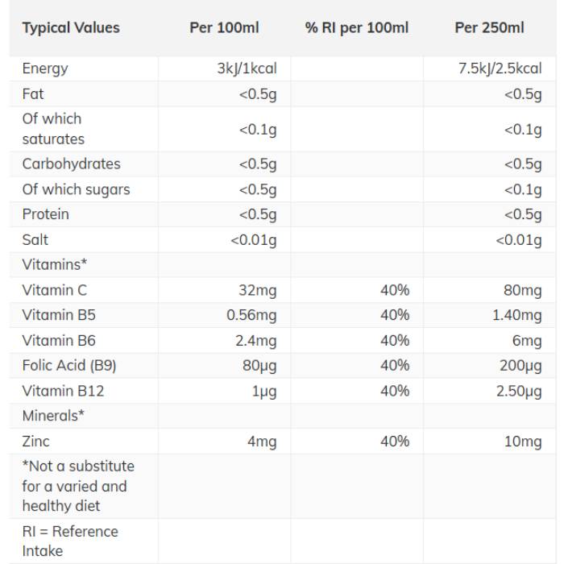Viewport: 564px width, 564px height.
Task: Click the 'Protein' row label
Action: tap(46, 214)
